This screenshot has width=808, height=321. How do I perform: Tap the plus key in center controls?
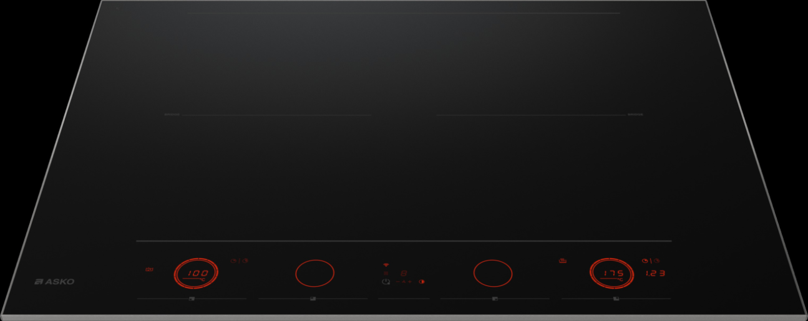[x=409, y=282]
